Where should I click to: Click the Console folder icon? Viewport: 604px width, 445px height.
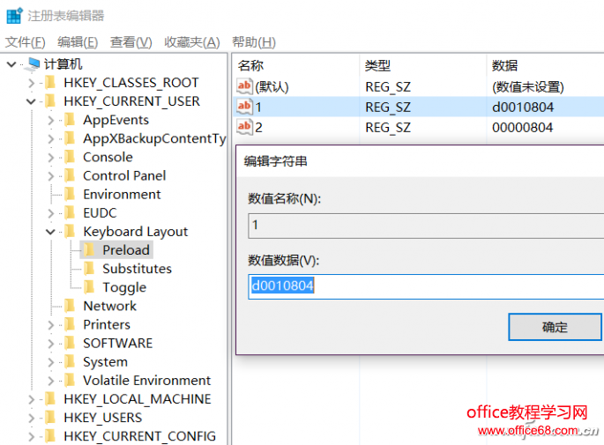point(70,157)
